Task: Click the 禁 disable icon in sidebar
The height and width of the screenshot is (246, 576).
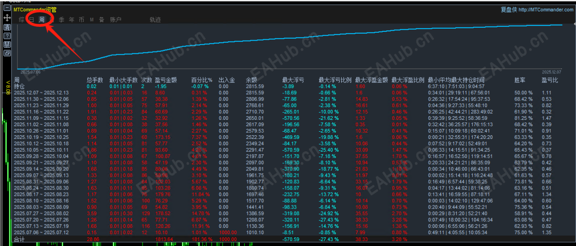Action: click(7, 45)
